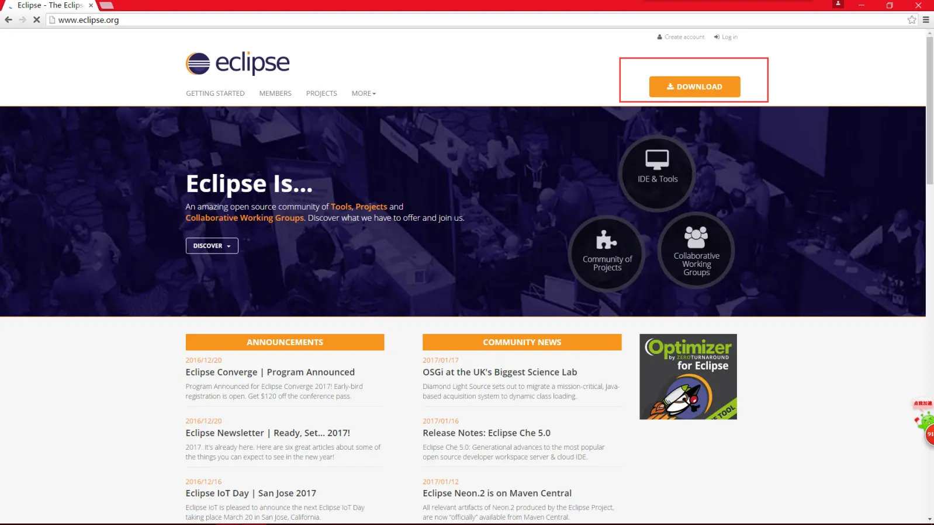Go back with the browser back arrow

(8, 20)
